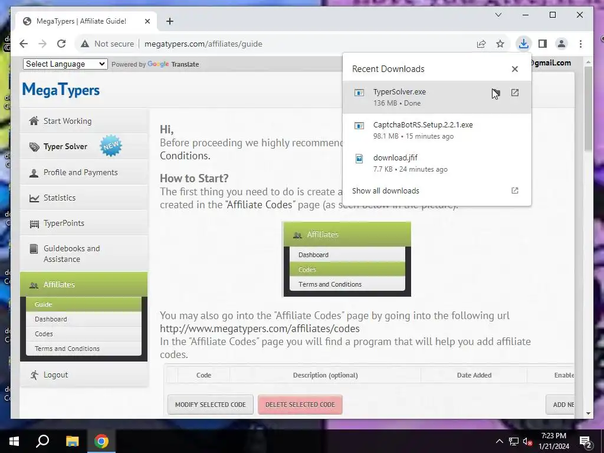Show TyperSolver.exe in folder
Viewport: 604px width, 453px height.
(x=495, y=93)
